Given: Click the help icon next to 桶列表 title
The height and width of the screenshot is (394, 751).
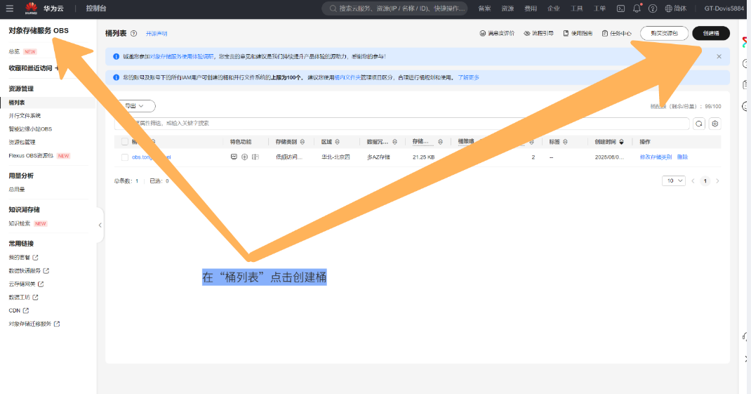Looking at the screenshot, I should click(x=133, y=34).
